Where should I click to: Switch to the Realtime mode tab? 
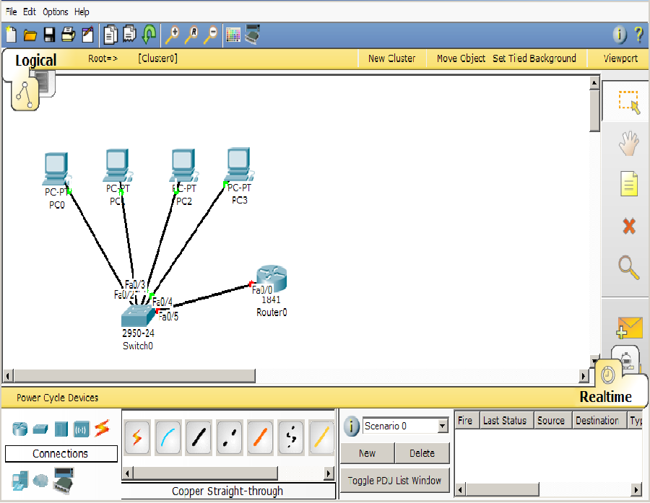pyautogui.click(x=605, y=396)
